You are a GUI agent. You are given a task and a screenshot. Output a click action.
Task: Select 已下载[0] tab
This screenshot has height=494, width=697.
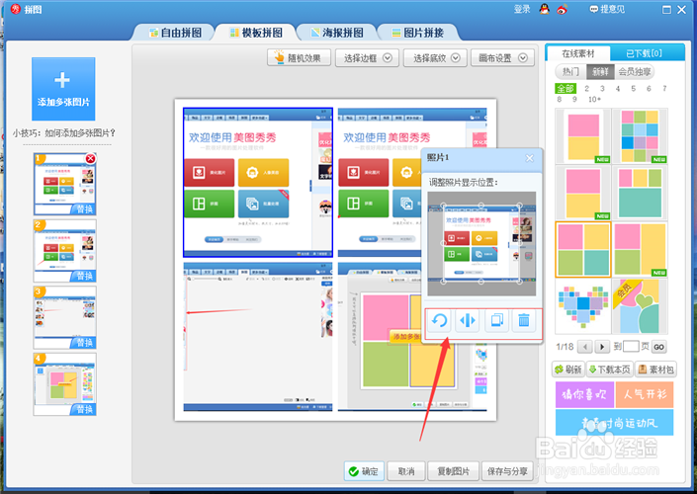[644, 53]
